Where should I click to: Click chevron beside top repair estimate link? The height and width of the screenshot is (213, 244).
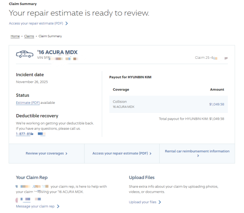[67, 24]
